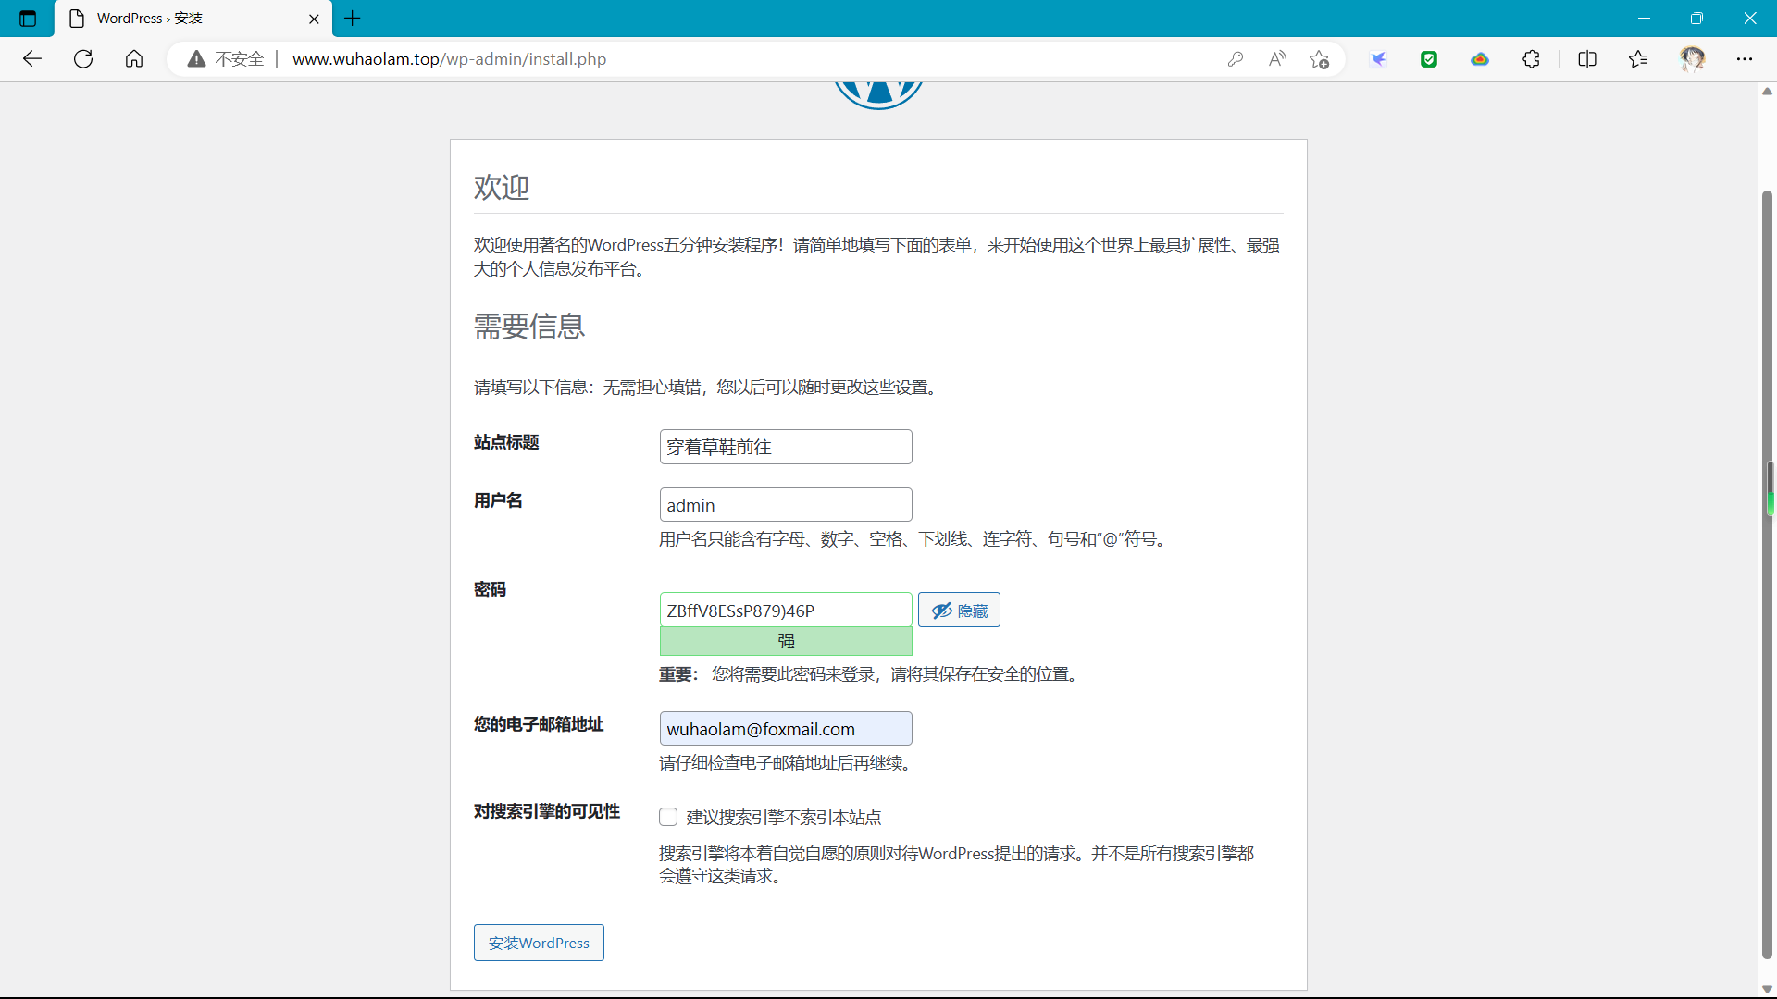This screenshot has width=1777, height=999.
Task: Open the saved passwords key icon
Action: pos(1235,59)
